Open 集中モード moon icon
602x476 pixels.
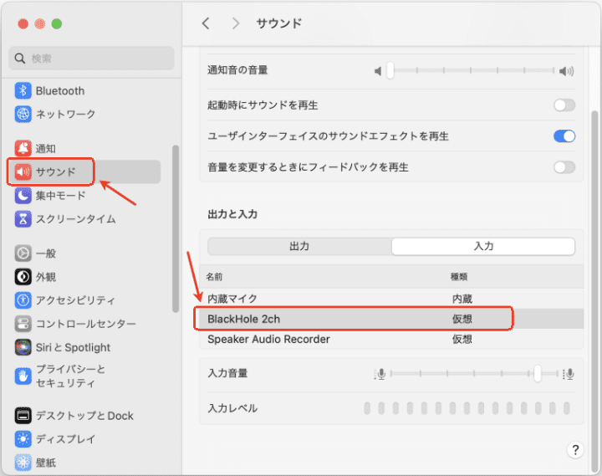click(x=23, y=196)
